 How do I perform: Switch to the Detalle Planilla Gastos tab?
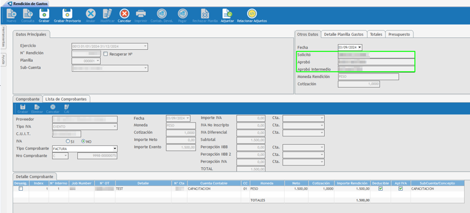pos(344,34)
